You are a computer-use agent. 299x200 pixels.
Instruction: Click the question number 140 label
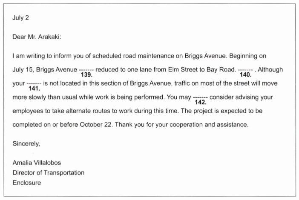point(246,75)
